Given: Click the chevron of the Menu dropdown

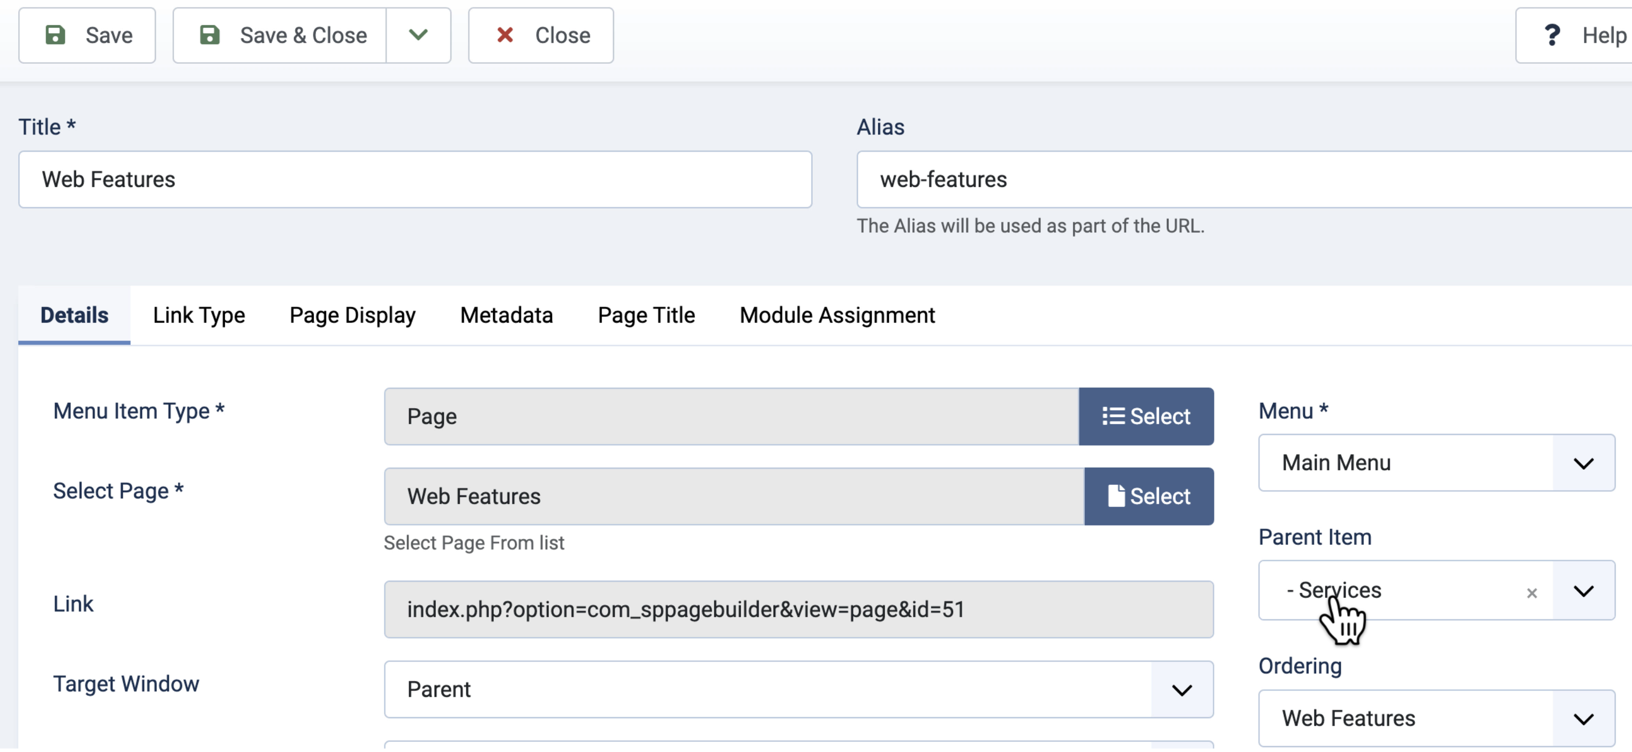Looking at the screenshot, I should click(x=1583, y=463).
